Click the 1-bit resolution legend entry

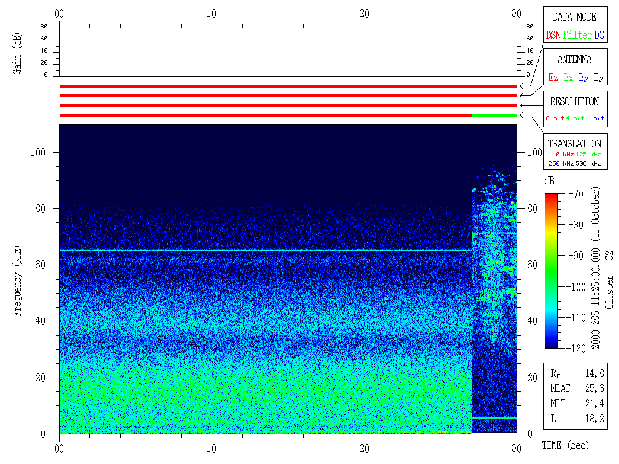(x=595, y=118)
